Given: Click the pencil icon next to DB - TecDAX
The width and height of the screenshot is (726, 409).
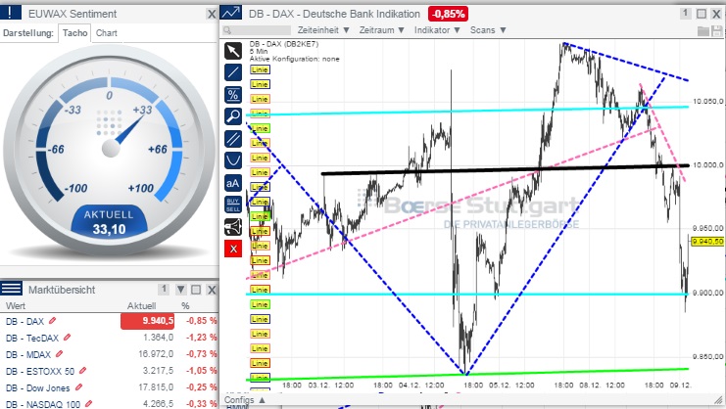Looking at the screenshot, I should pos(68,338).
